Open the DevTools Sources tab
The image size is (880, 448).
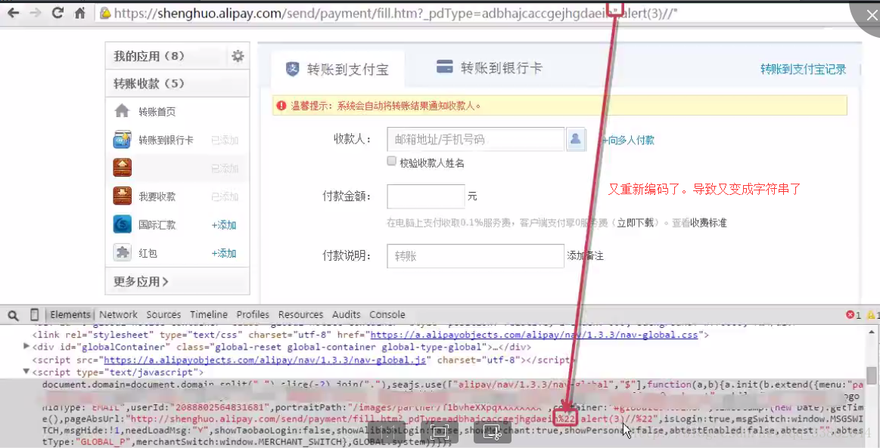tap(163, 315)
